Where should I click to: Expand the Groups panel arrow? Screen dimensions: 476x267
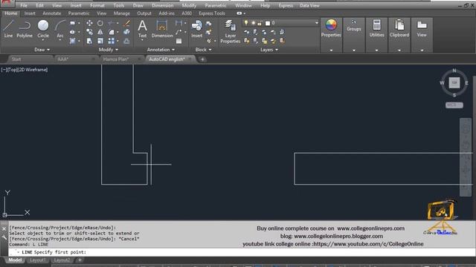[x=354, y=50]
